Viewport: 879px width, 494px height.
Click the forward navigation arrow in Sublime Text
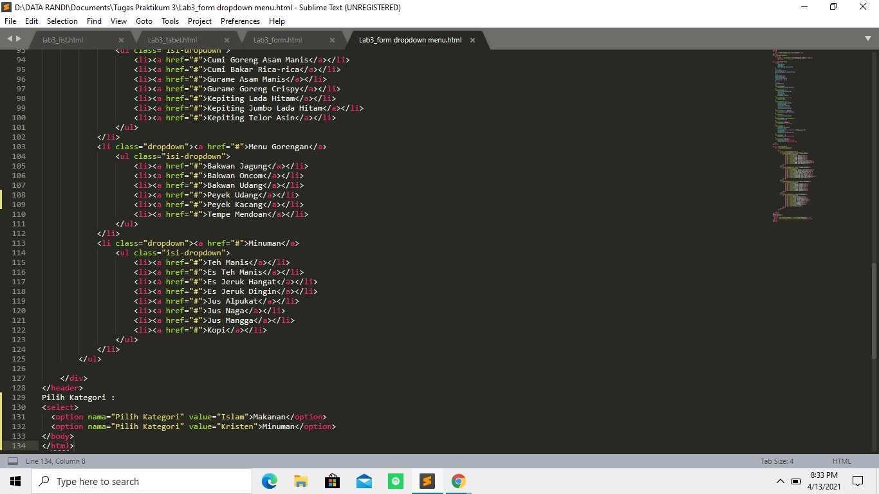pyautogui.click(x=17, y=39)
